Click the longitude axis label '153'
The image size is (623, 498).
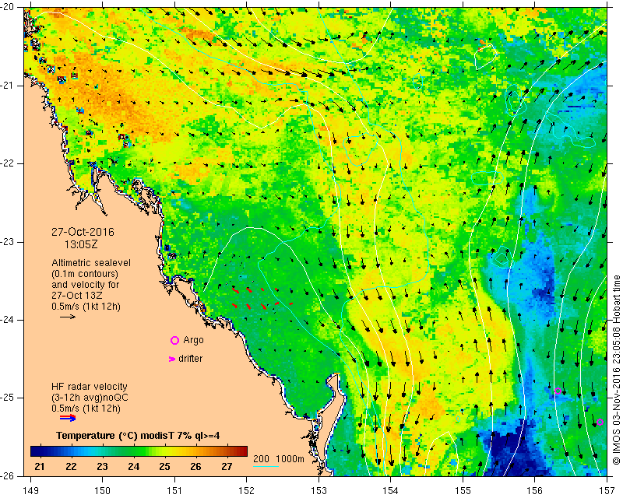coord(319,491)
